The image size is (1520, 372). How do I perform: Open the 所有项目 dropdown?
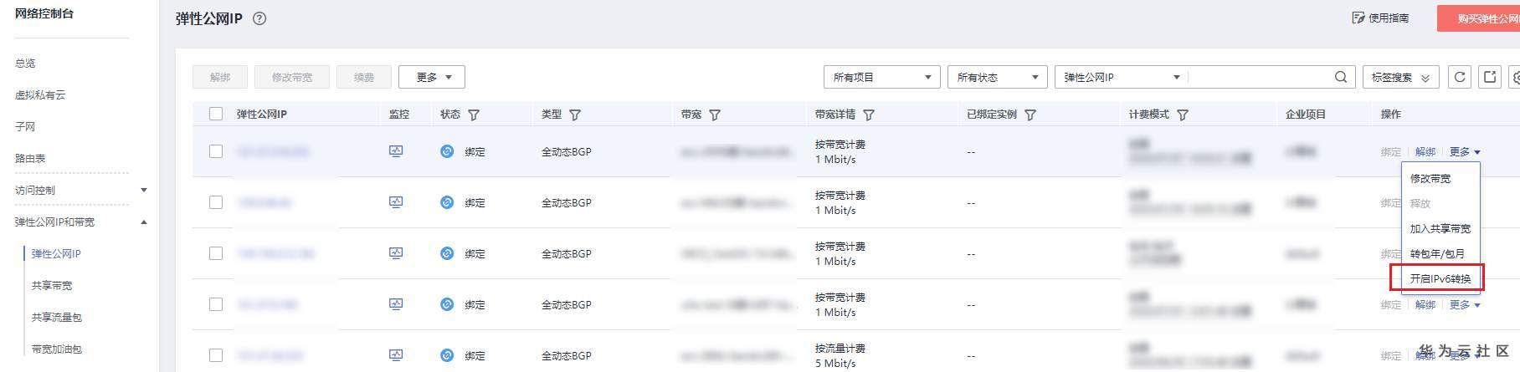click(881, 77)
